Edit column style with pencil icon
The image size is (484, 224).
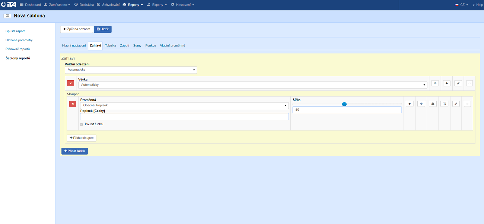point(456,104)
